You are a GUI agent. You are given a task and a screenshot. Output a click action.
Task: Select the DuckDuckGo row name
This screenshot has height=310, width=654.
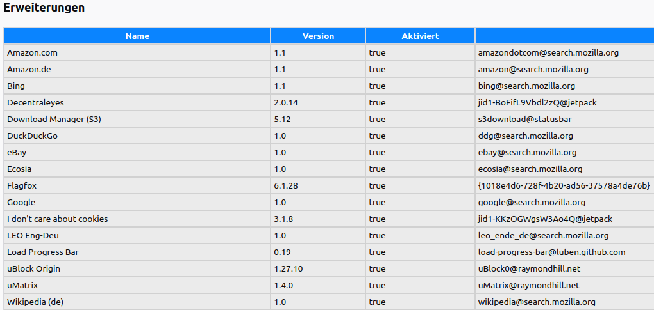click(32, 136)
